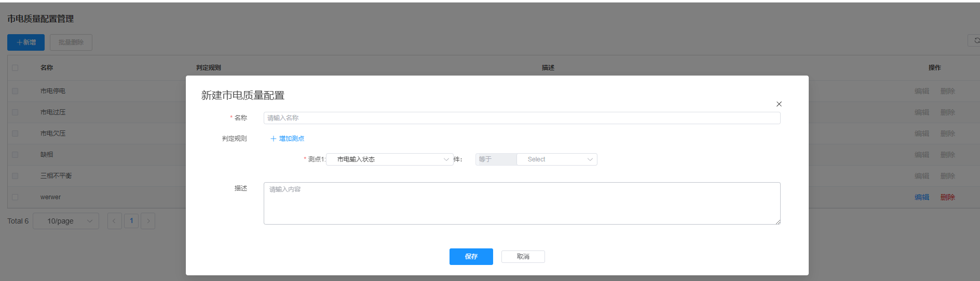The image size is (980, 281).
Task: Click the 市电欠压 name cell
Action: tap(53, 134)
